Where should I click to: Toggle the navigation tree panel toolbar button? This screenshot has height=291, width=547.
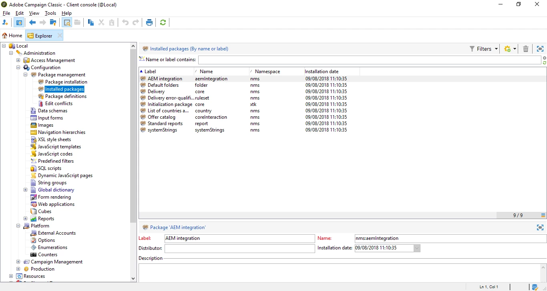[18, 22]
